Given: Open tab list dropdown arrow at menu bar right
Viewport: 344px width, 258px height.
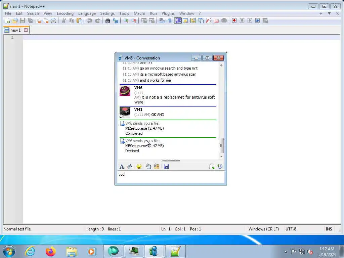Looking at the screenshot, I should 329,13.
